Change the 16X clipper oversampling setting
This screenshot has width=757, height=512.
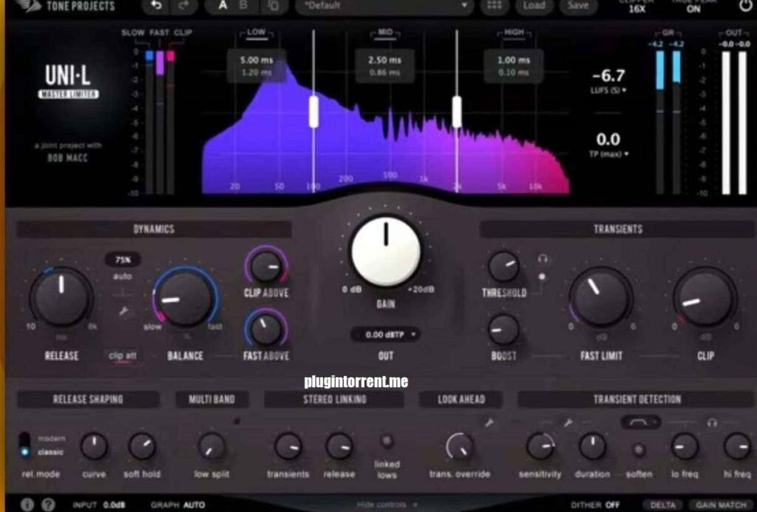[637, 9]
